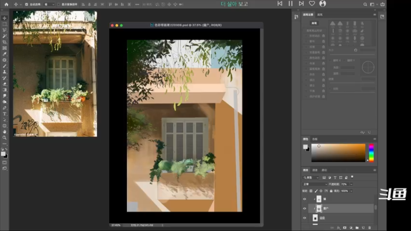Add a layer mask from Layers panel bottom
Image resolution: width=411 pixels, height=231 pixels.
click(345, 228)
